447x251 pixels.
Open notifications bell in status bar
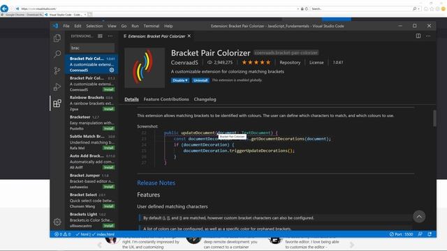(430, 234)
